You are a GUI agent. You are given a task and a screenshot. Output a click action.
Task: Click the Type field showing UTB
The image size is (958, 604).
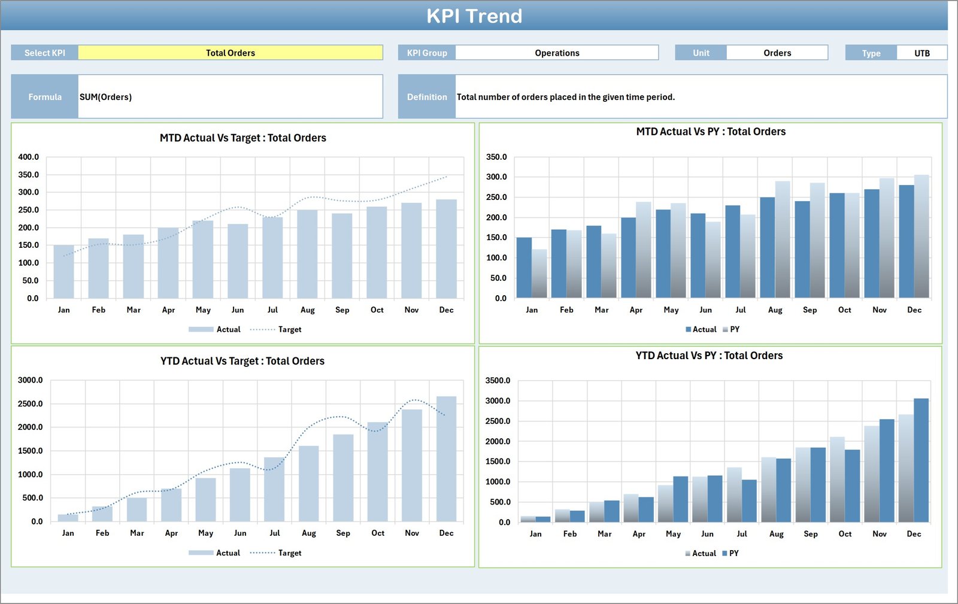(x=921, y=53)
